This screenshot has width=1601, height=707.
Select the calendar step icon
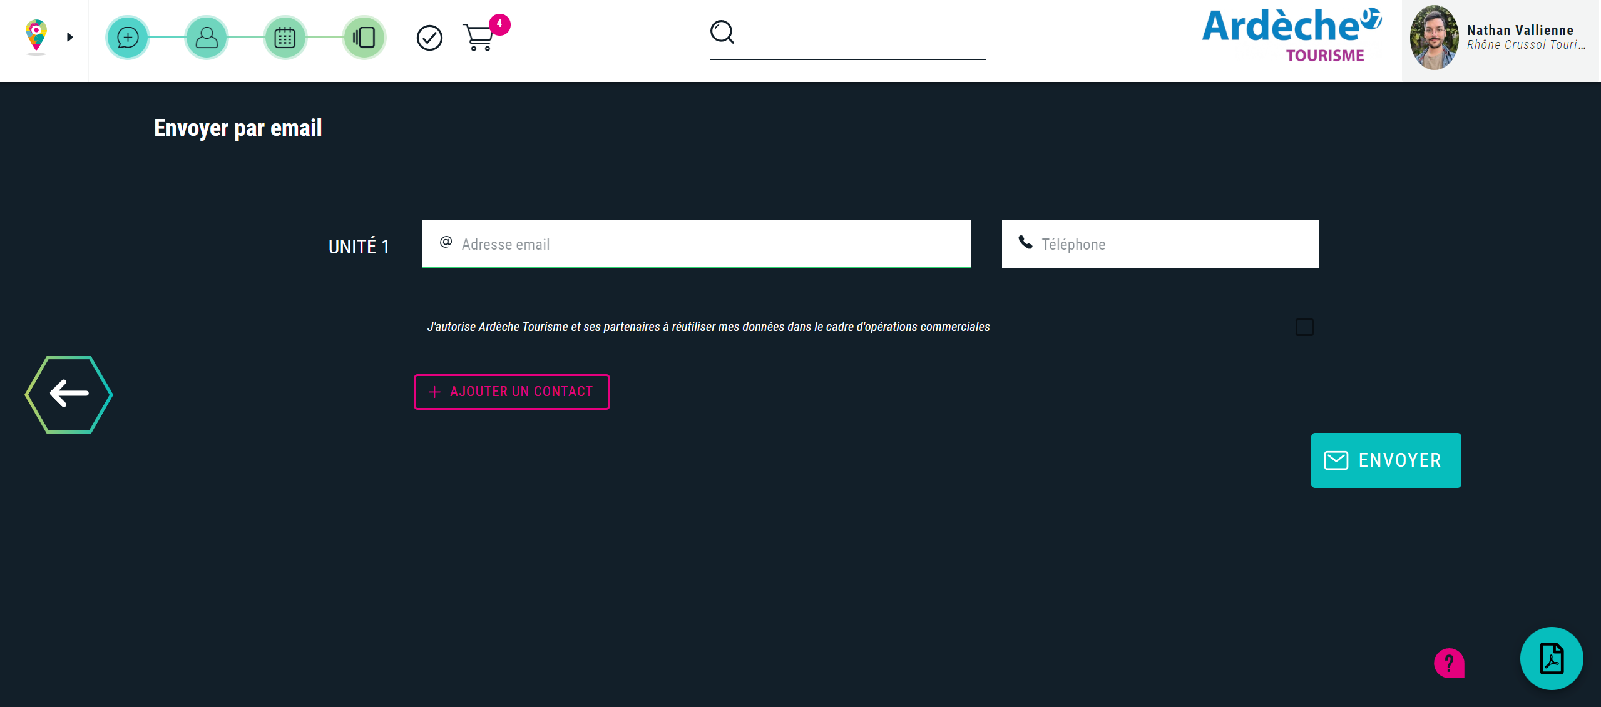[x=285, y=38]
